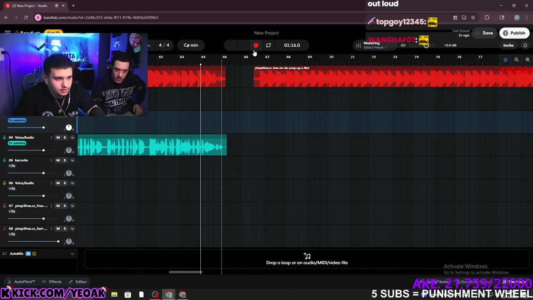Open File Explorer from the taskbar

pyautogui.click(x=114, y=295)
